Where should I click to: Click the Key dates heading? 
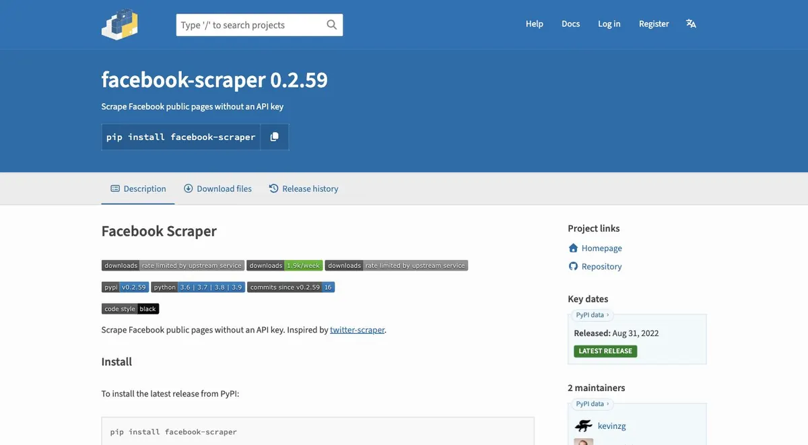588,299
